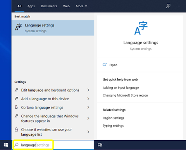The width and height of the screenshot is (186, 150).
Task: Switch to the Documents tab
Action: pyautogui.click(x=49, y=6)
